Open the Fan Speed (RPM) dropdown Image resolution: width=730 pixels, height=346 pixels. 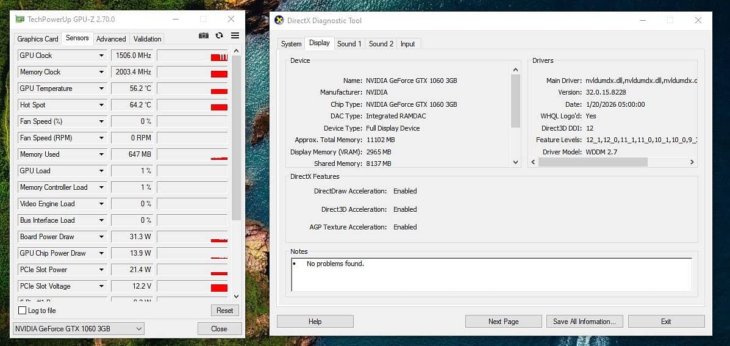(101, 138)
